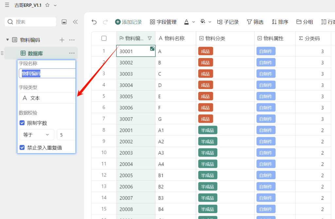Star the 古哥ERP_V1.1 document
The height and width of the screenshot is (219, 335).
click(47, 5)
